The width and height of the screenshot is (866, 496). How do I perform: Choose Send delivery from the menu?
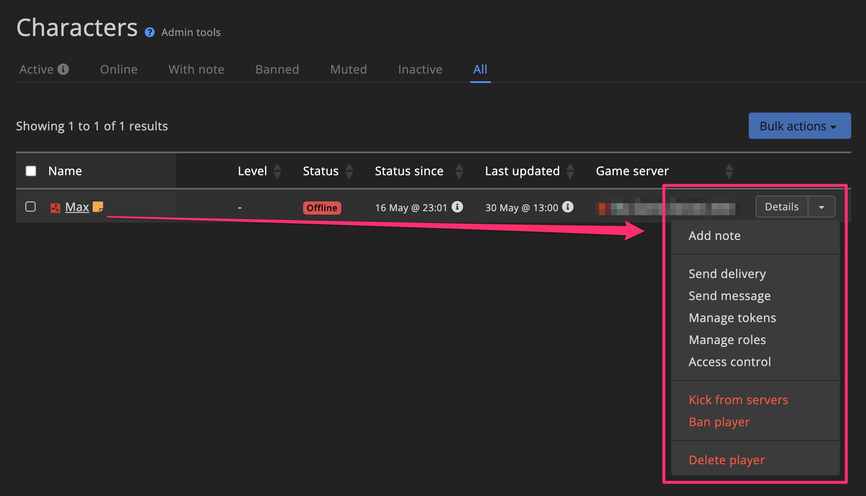pyautogui.click(x=727, y=273)
